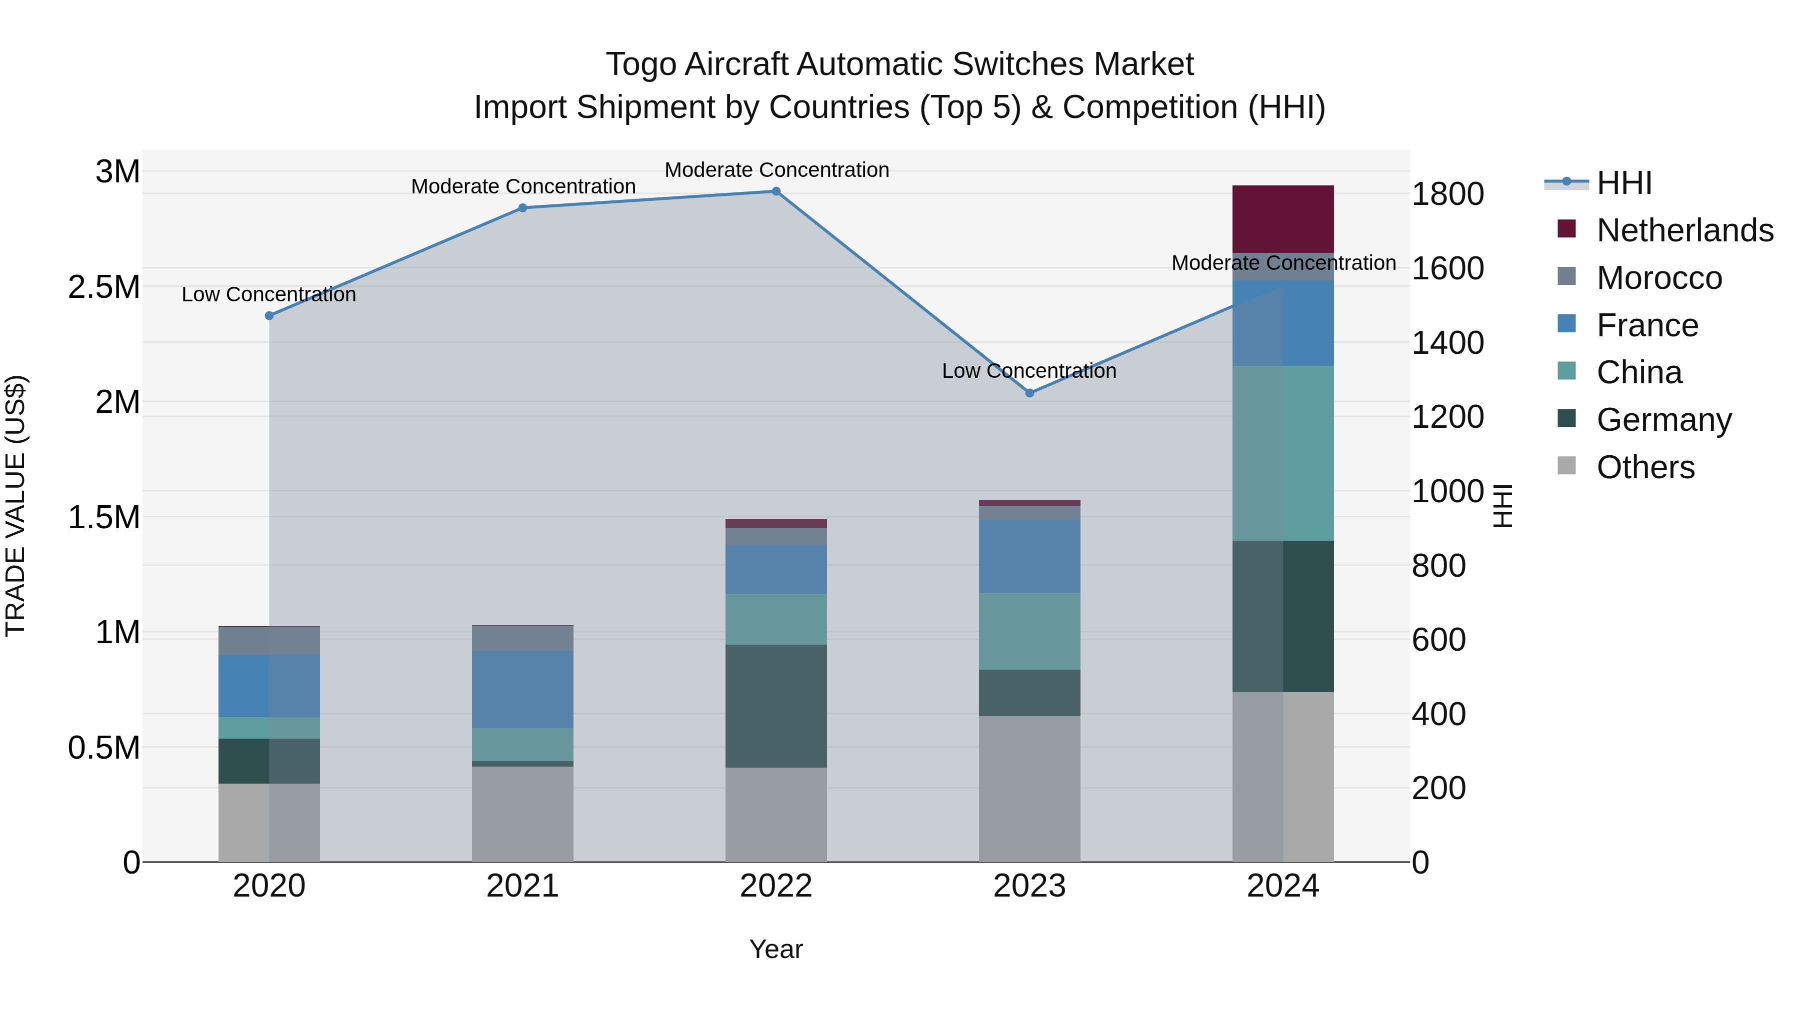Click the '3M' left axis tick label
1800x1012 pixels.
pos(117,172)
